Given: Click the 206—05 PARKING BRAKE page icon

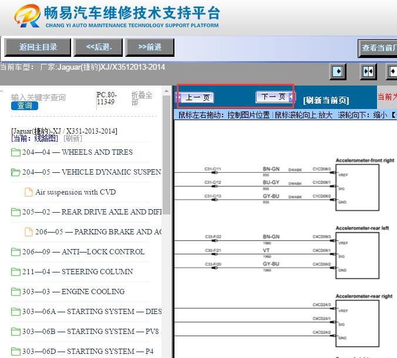Looking at the screenshot, I should [x=29, y=232].
